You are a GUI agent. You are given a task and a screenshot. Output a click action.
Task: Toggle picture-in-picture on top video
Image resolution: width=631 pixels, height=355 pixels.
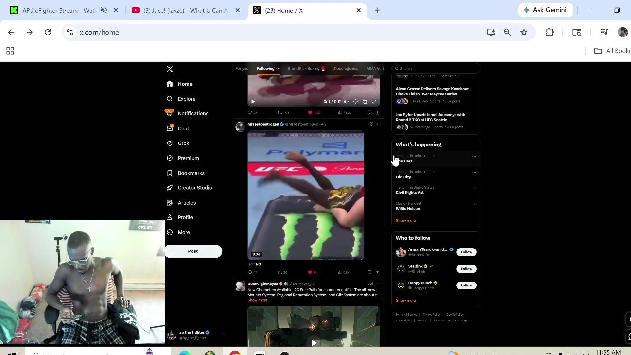(365, 102)
